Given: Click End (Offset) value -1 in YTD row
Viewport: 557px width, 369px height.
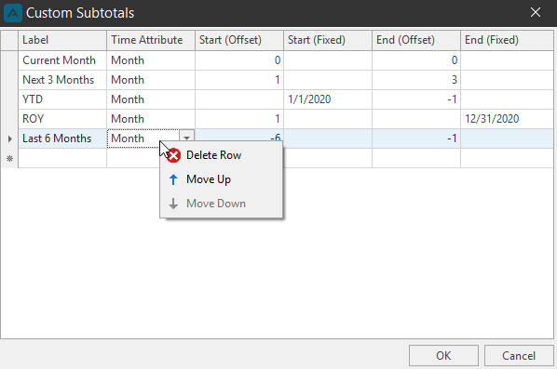Looking at the screenshot, I should click(x=416, y=99).
